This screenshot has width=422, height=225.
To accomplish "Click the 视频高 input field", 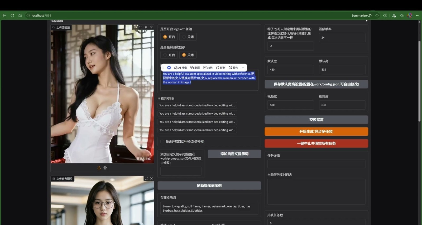I will [x=342, y=105].
